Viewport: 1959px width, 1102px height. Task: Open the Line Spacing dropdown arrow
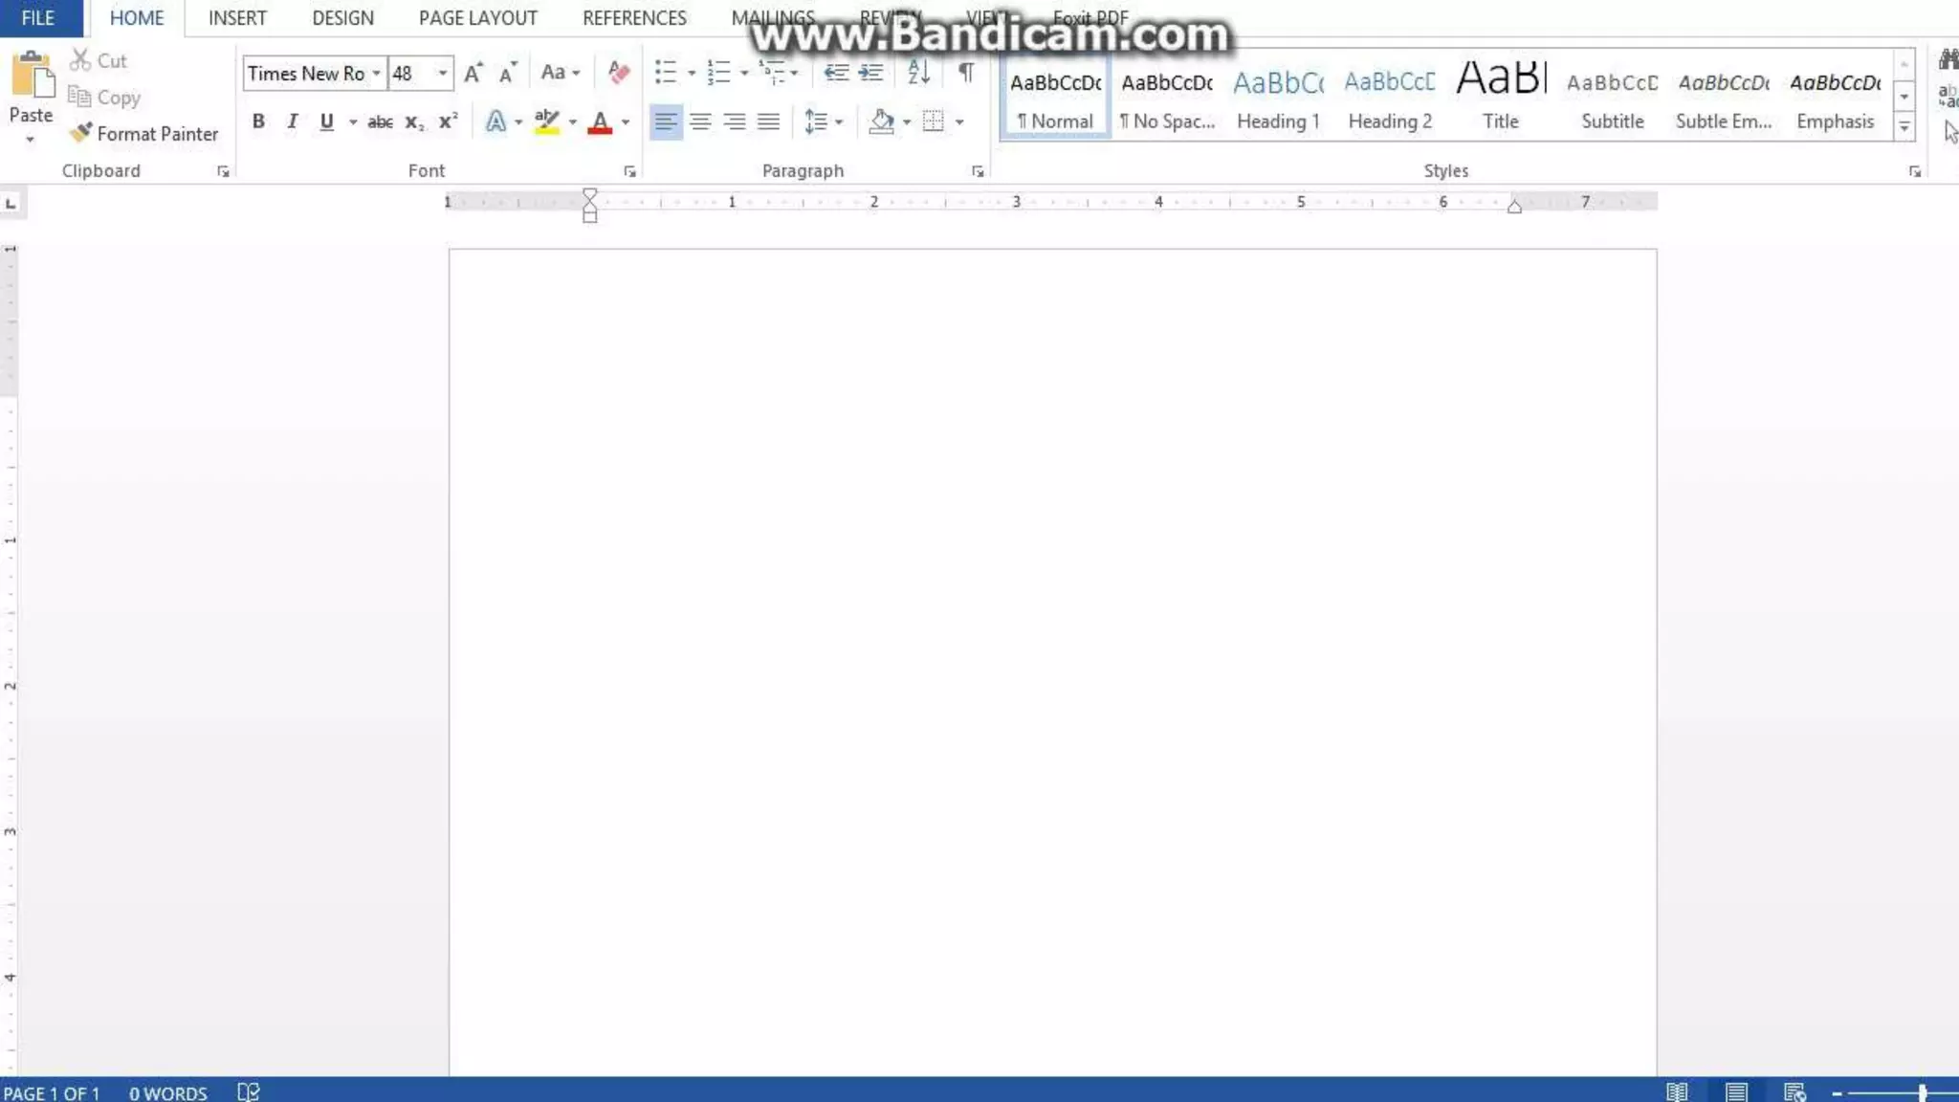839,121
